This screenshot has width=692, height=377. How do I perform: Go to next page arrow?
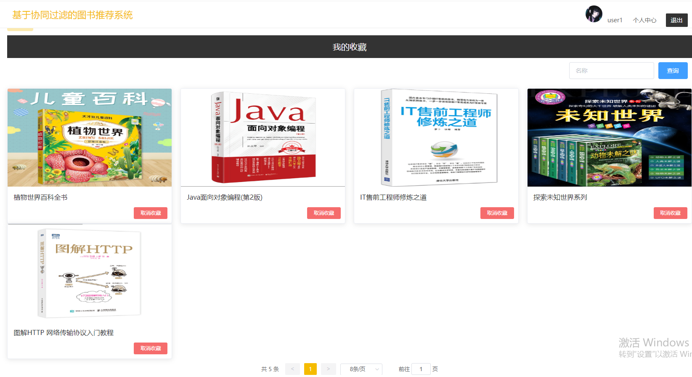point(328,369)
